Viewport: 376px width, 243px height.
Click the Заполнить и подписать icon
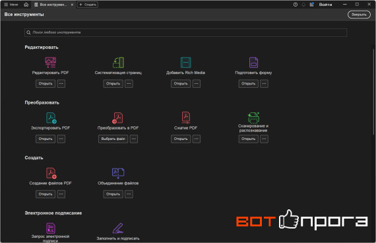tap(117, 228)
